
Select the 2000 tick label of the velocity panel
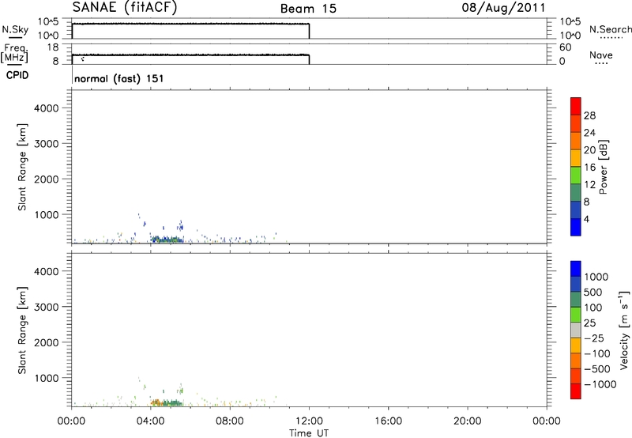(x=47, y=342)
